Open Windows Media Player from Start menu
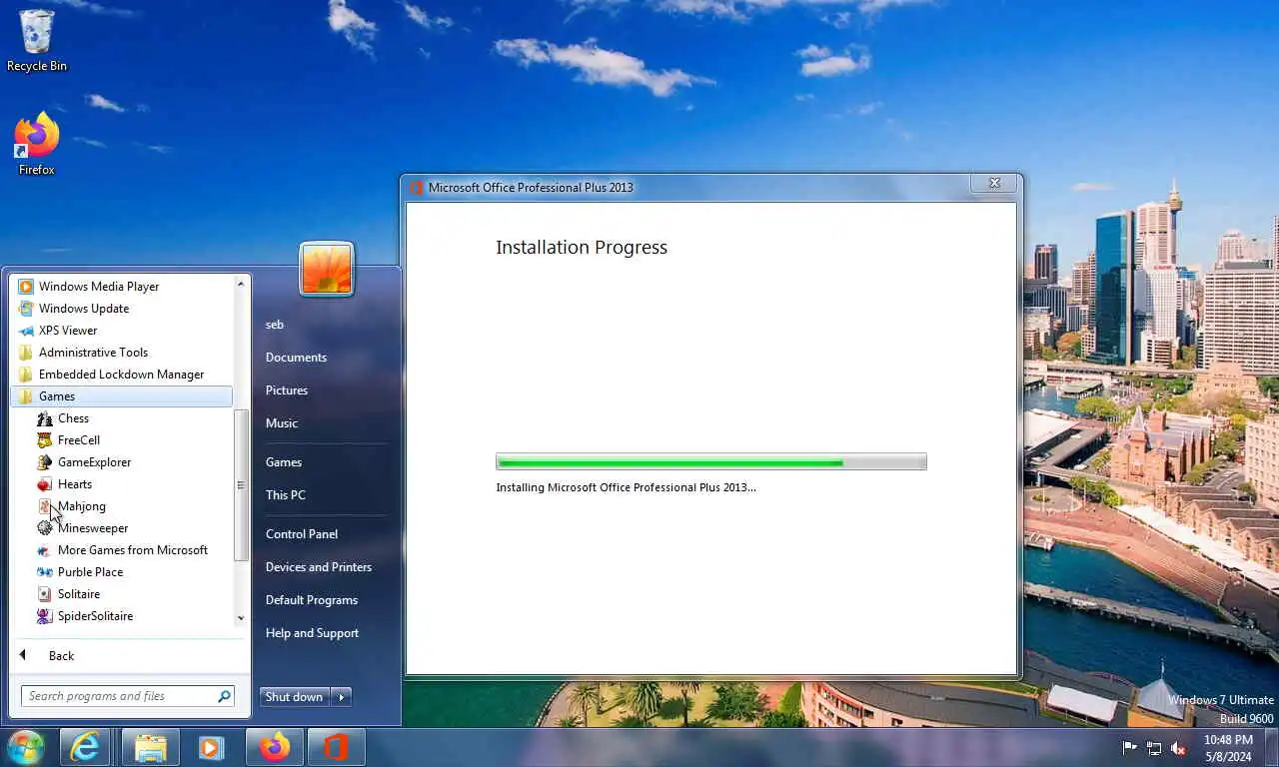The height and width of the screenshot is (767, 1279). coord(98,287)
